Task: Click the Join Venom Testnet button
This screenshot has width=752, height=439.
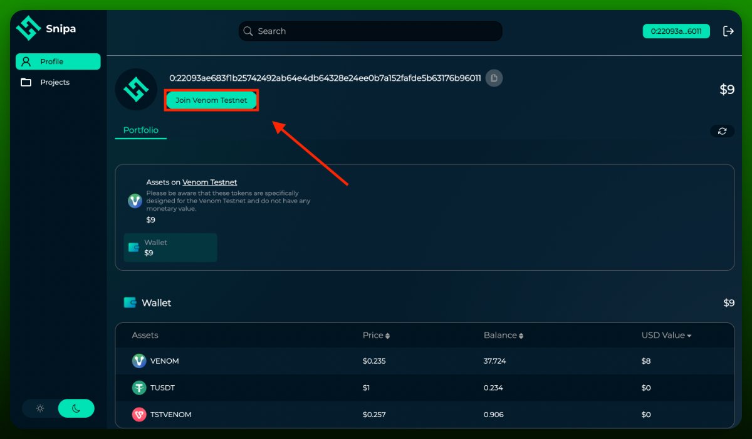Action: click(211, 100)
